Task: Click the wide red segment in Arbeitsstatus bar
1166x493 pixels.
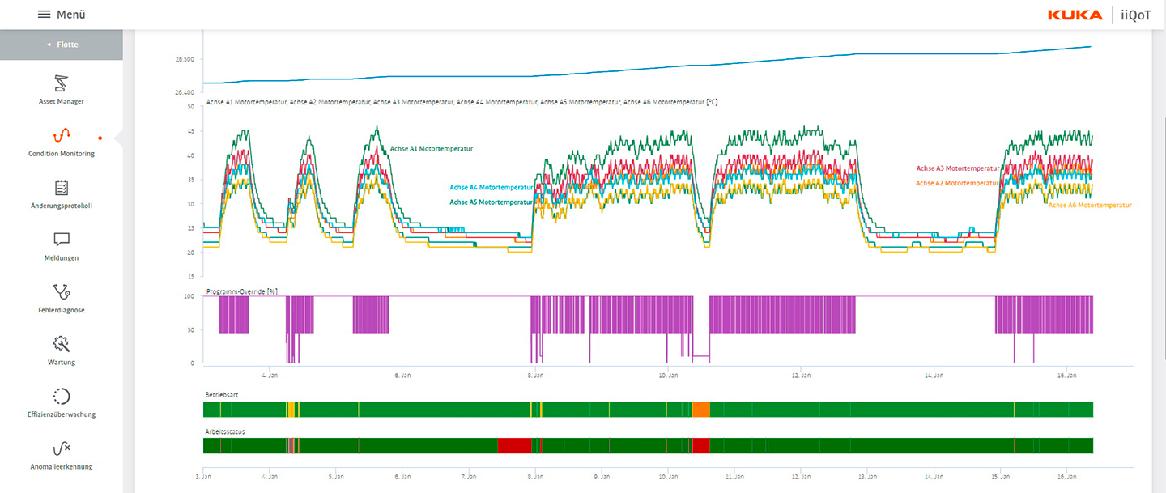Action: click(x=513, y=446)
